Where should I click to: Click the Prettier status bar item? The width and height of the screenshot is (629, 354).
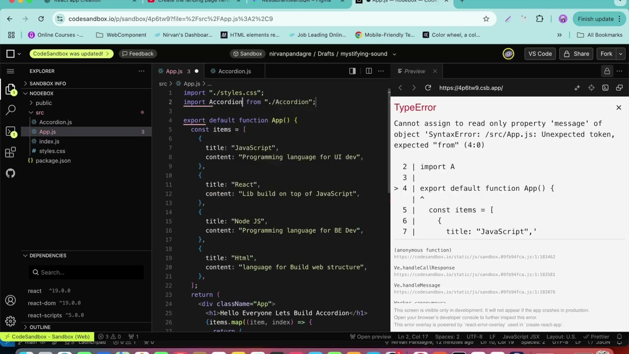click(596, 337)
